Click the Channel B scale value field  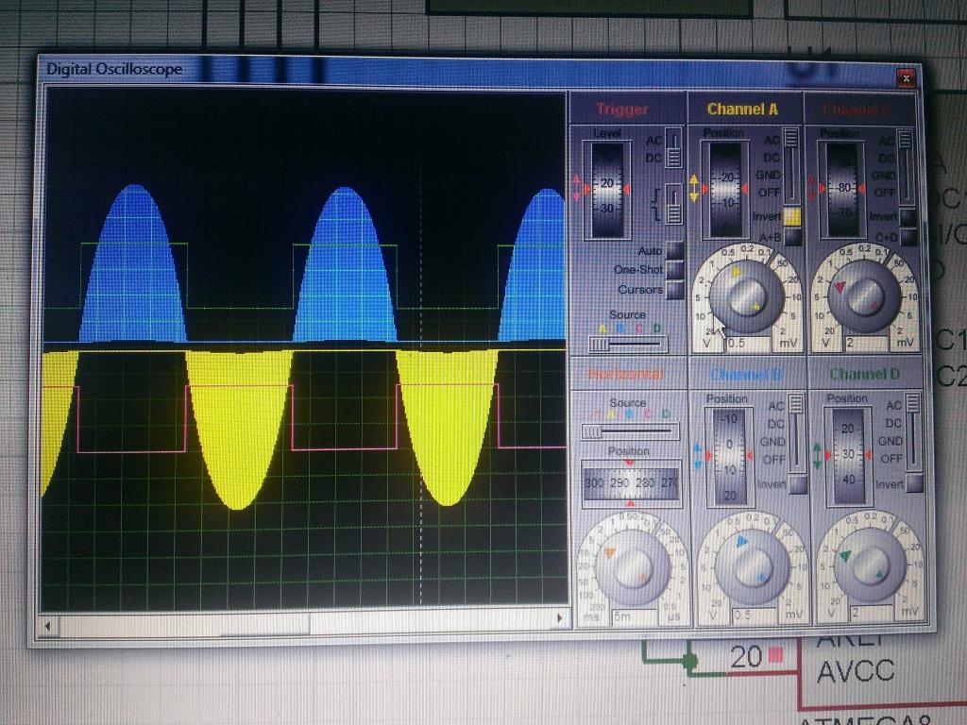coord(754,615)
